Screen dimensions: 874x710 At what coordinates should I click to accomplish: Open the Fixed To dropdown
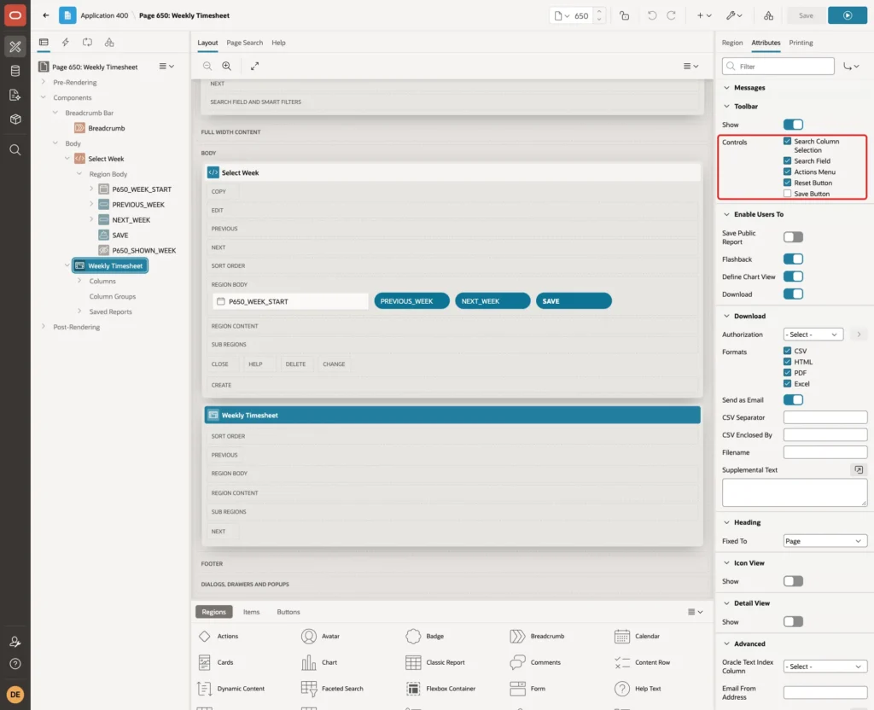coord(825,541)
